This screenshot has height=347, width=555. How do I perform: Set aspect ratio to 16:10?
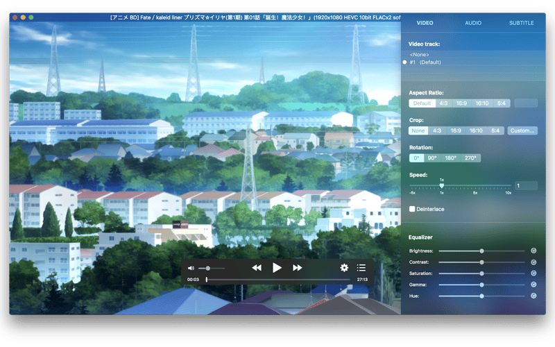(481, 103)
